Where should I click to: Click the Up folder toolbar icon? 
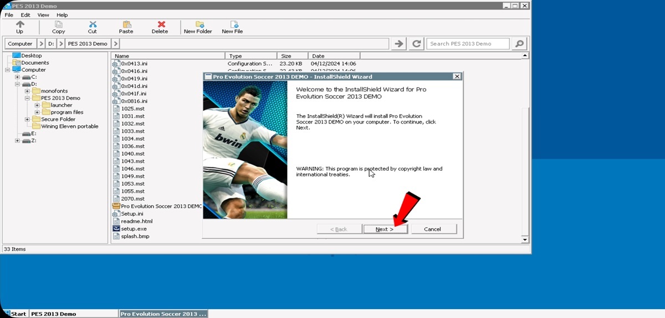[20, 24]
